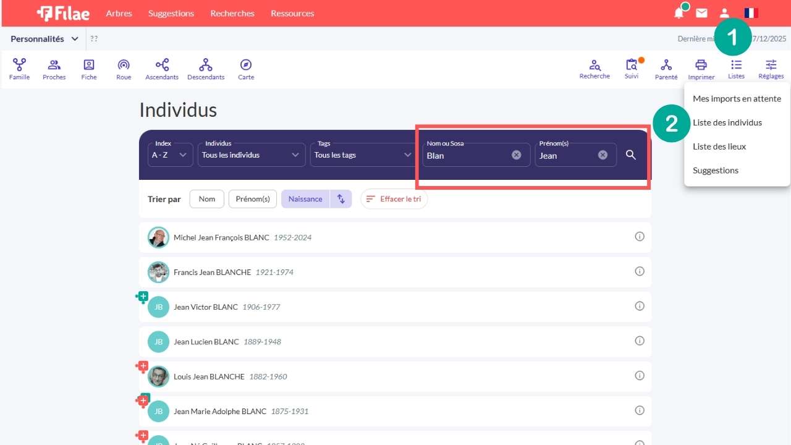Open Michel Jean François BLANC entry
Viewport: 791px width, 445px height.
[221, 237]
